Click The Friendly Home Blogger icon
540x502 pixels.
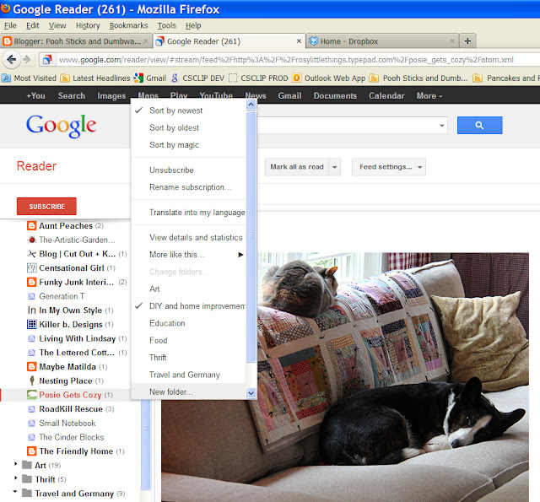tap(32, 451)
